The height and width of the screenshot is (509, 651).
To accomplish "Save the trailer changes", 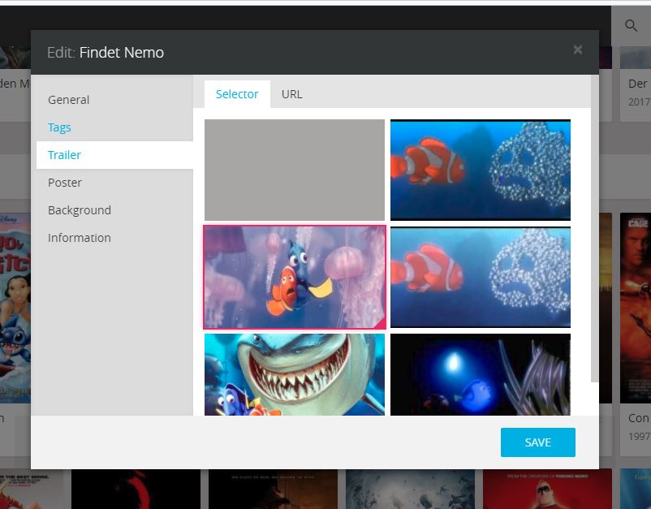I will (537, 442).
